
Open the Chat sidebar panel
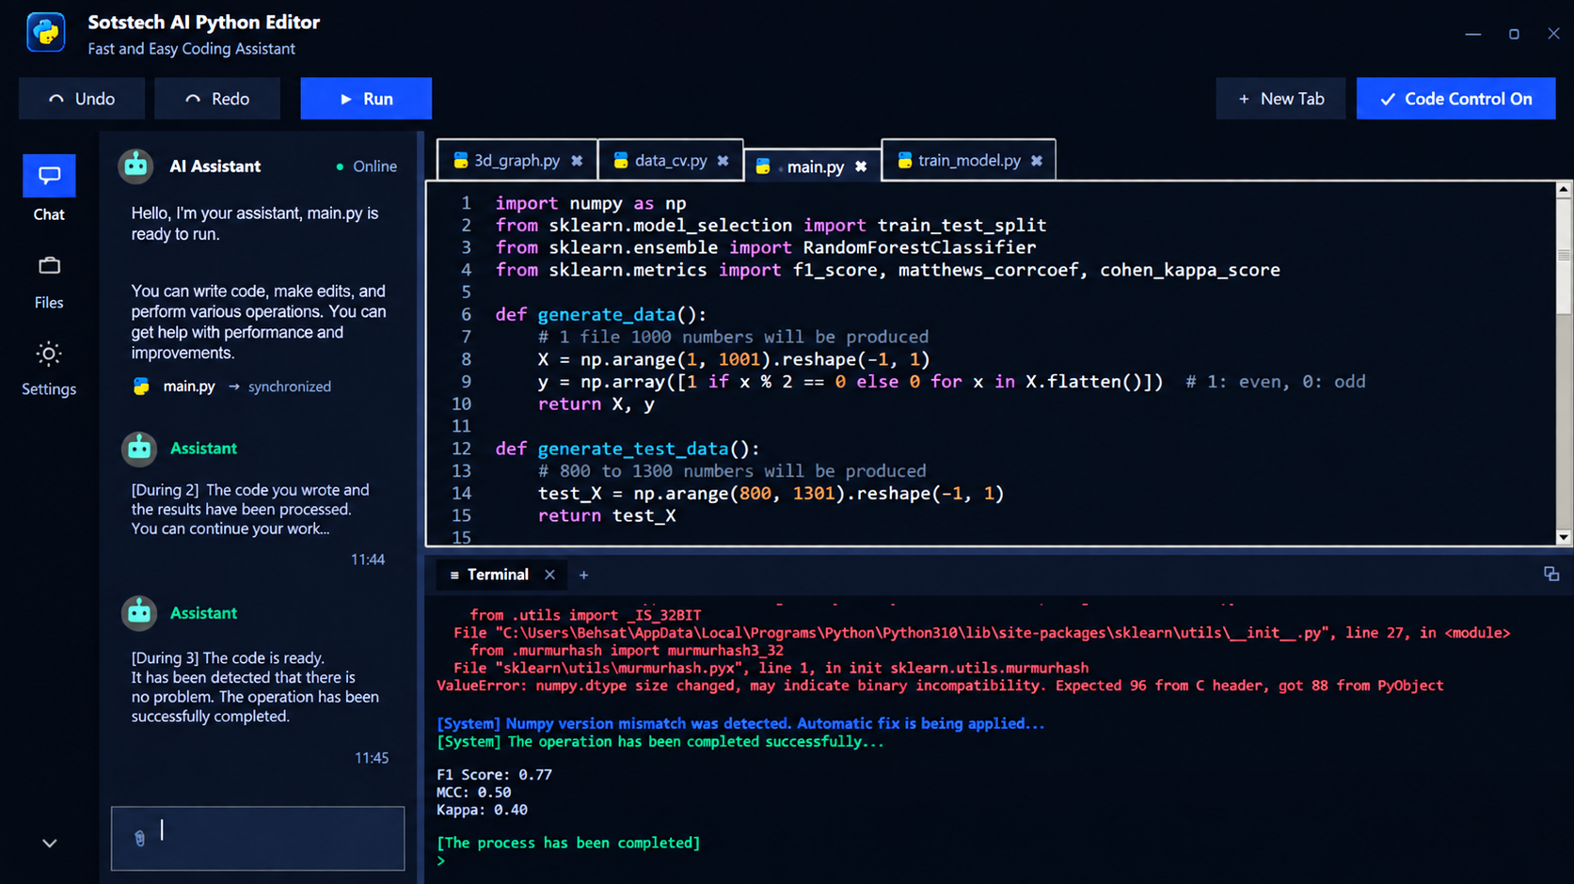pos(49,189)
